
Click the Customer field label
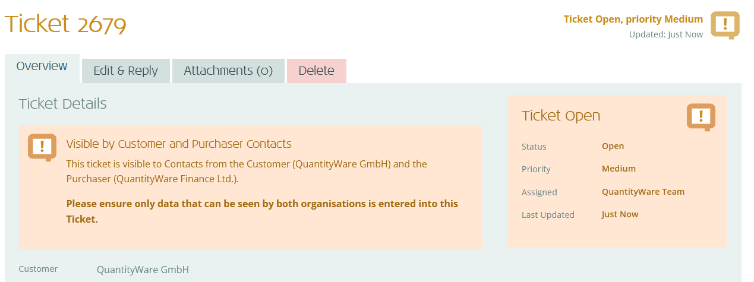(x=38, y=269)
